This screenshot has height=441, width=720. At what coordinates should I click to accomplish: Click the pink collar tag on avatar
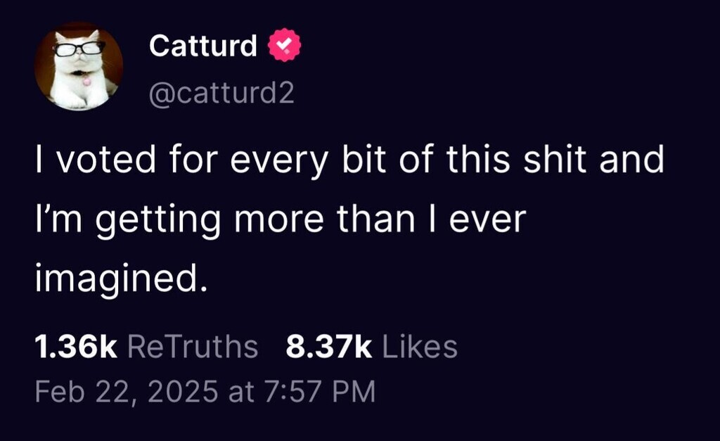(86, 81)
